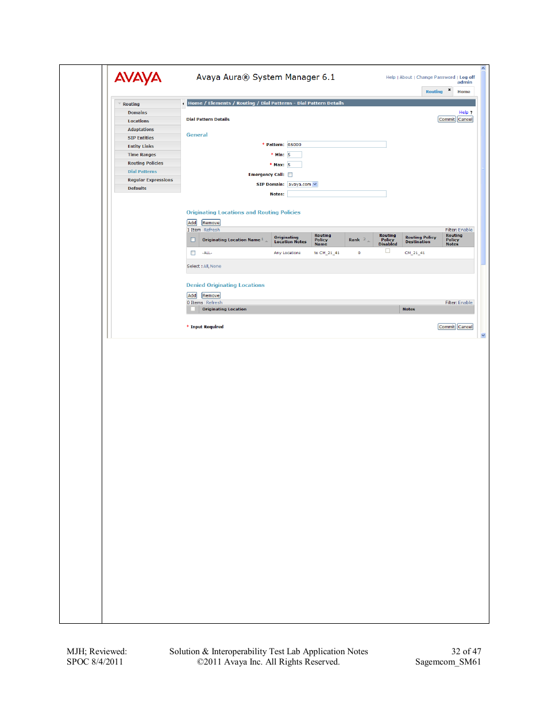Open the SIP Domain dropdown
This screenshot has height=710, width=548.
click(x=315, y=185)
